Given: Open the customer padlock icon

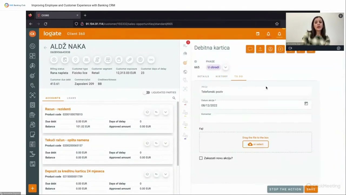Looking at the screenshot, I should click(x=140, y=60).
